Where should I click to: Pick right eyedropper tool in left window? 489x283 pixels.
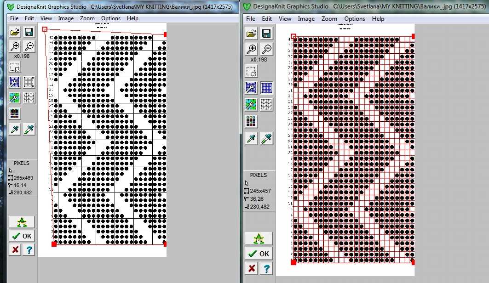pyautogui.click(x=29, y=129)
